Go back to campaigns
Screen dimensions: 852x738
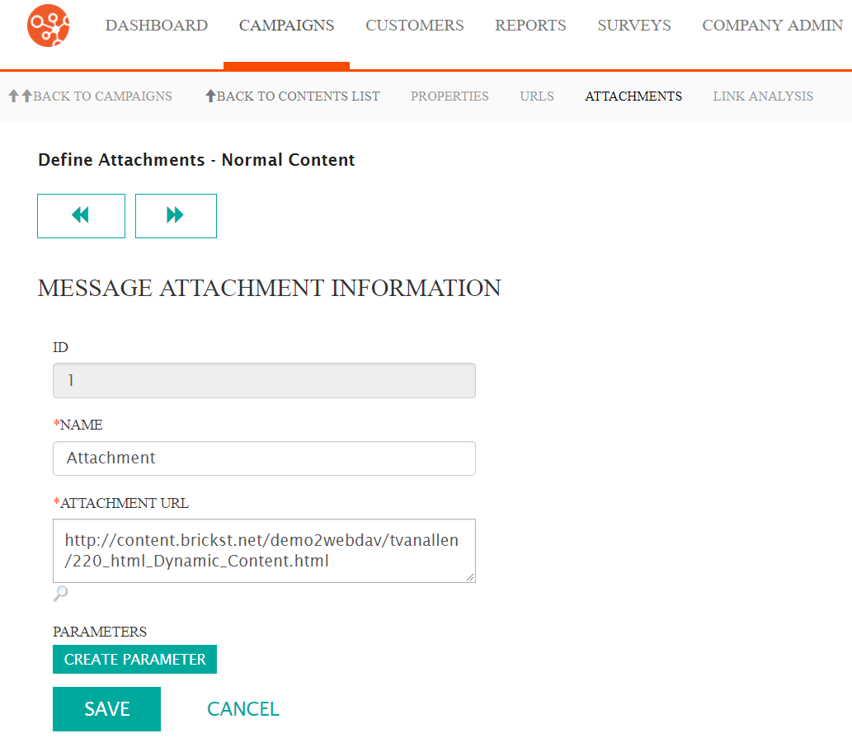click(90, 96)
